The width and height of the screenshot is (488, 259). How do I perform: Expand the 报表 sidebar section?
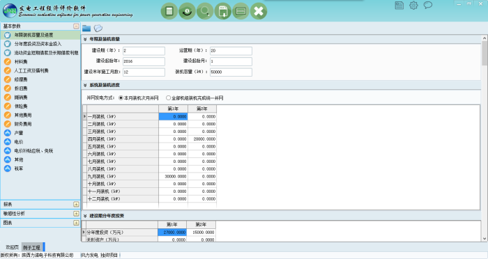(76, 204)
